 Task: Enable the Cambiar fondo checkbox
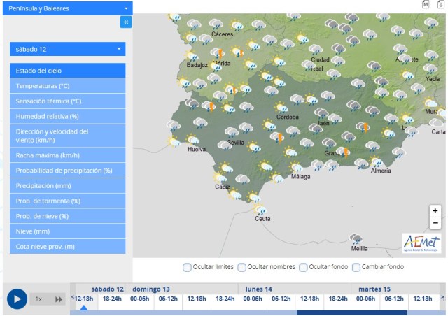[356, 267]
